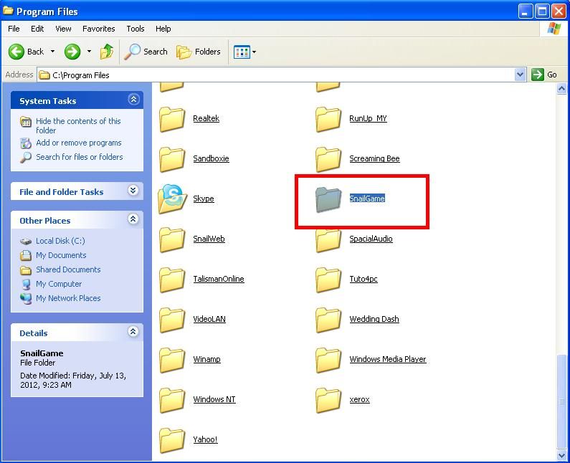The width and height of the screenshot is (570, 463).
Task: Select the Sandboxie folder icon
Action: [172, 159]
